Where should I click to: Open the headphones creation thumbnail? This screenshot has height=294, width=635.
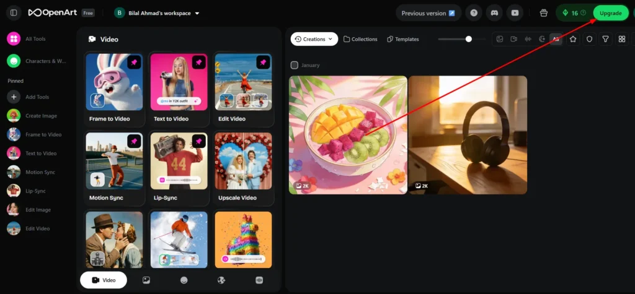click(x=468, y=135)
